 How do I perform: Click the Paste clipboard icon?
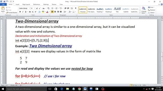3,8
